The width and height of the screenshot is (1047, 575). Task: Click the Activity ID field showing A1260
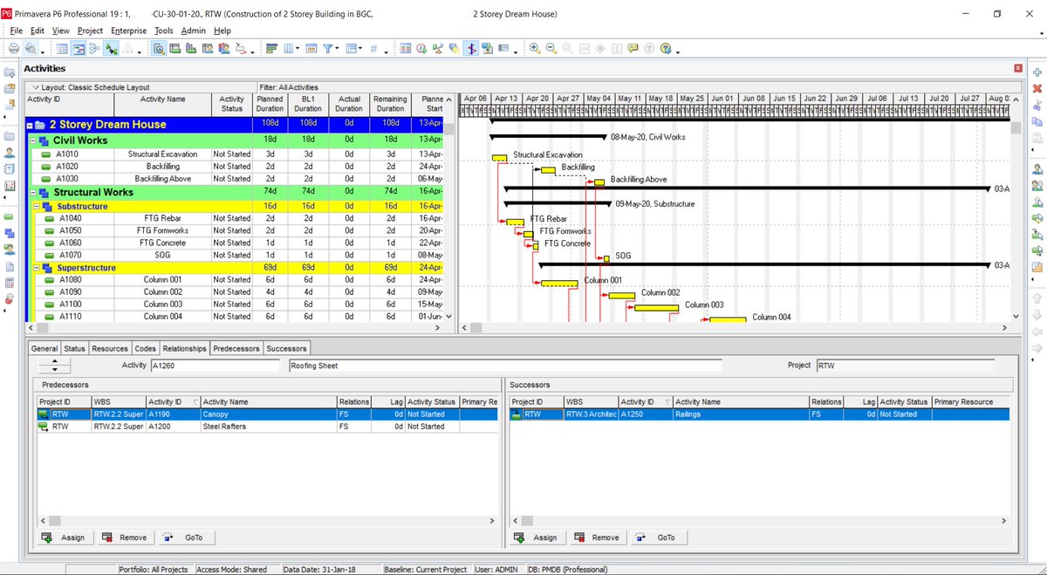[x=217, y=366]
